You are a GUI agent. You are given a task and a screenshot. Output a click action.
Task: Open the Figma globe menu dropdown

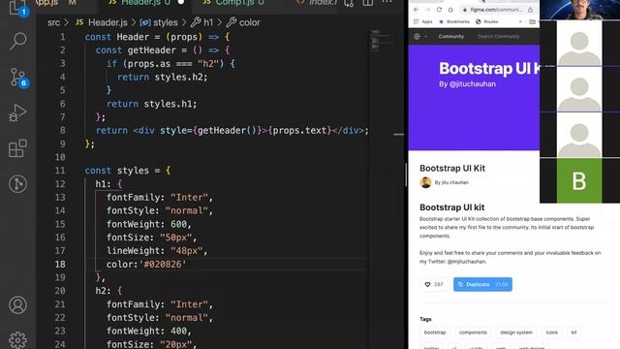tap(419, 37)
